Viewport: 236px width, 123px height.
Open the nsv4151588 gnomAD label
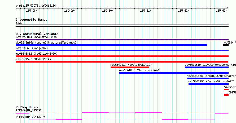tap(211, 76)
